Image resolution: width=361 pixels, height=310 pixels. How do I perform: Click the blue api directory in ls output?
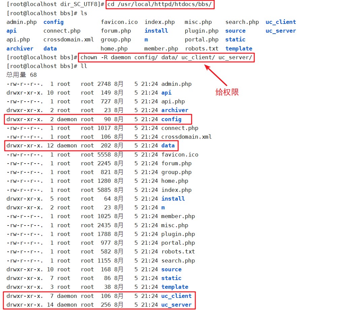point(11,31)
